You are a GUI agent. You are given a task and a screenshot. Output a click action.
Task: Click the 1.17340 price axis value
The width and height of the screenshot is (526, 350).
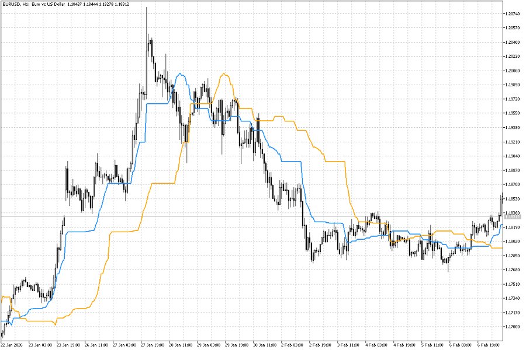512,299
